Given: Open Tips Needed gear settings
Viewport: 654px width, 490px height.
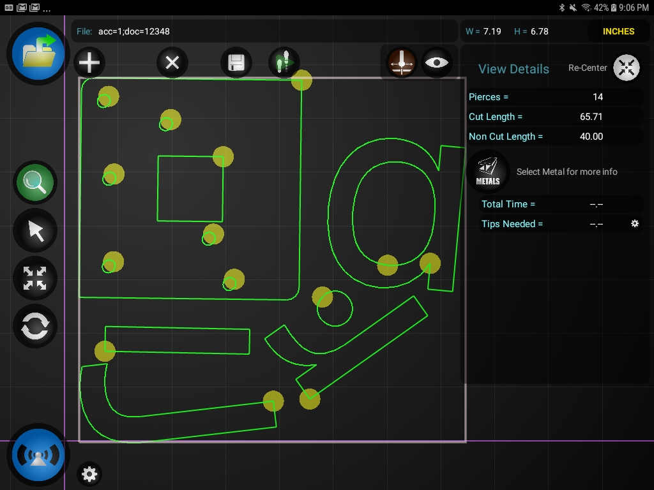Looking at the screenshot, I should click(635, 224).
